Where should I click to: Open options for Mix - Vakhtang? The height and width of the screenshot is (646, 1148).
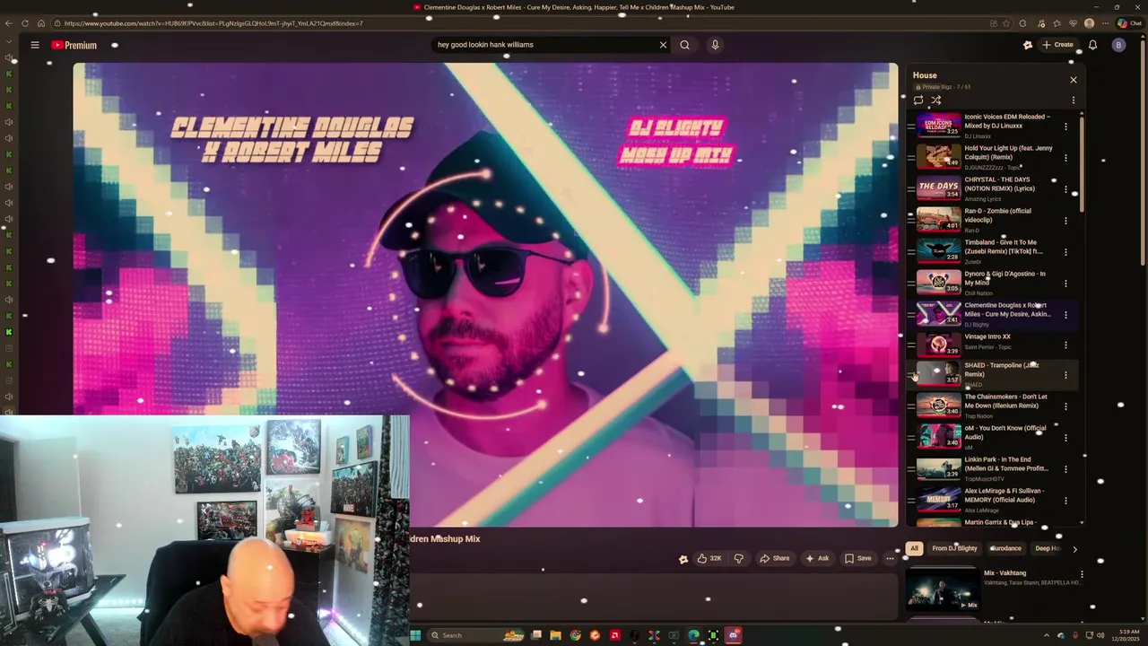(1082, 574)
